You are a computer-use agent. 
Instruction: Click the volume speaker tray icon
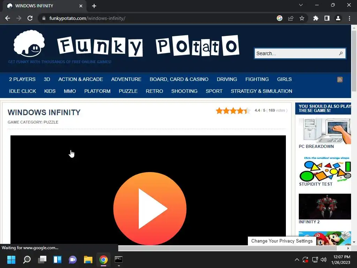[323, 260]
